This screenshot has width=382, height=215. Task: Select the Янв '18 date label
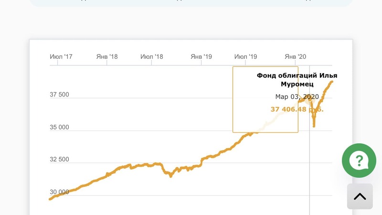107,57
